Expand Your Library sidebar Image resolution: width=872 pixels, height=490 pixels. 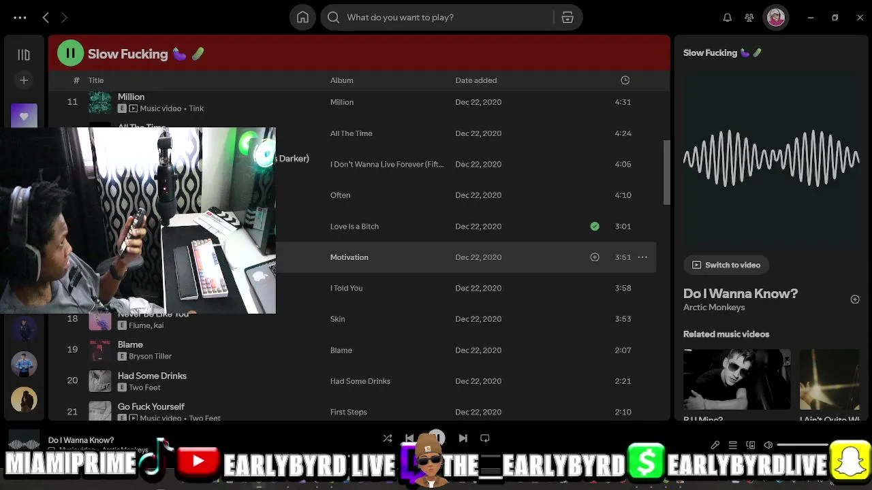coord(24,54)
